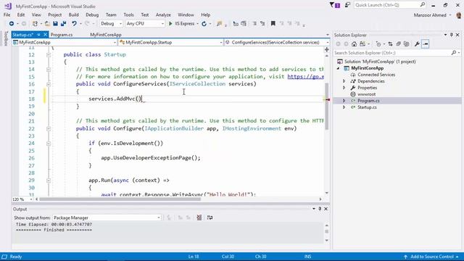
Task: Click the feedback icon next to Quick Launch
Action: pyautogui.click(x=347, y=5)
